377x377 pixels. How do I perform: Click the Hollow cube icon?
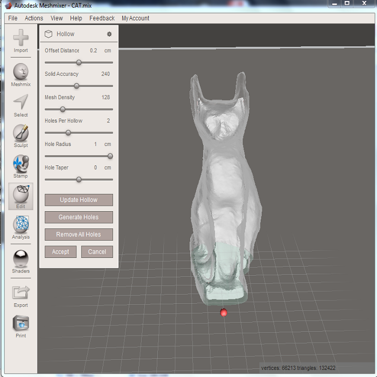coord(48,34)
